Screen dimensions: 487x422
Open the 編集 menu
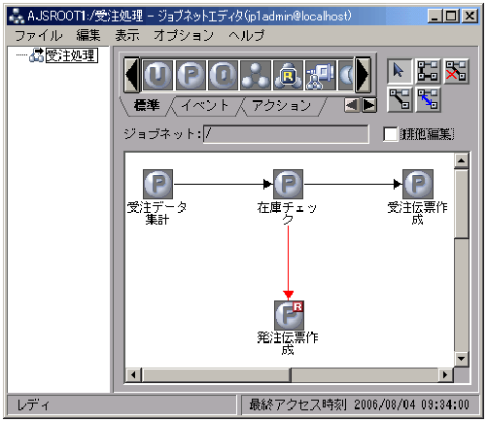point(88,35)
